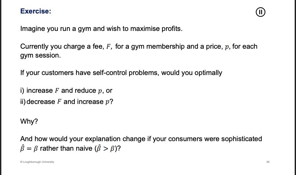This screenshot has width=296, height=175.
Task: Click the "© Loughborough University" footer
Action: (37, 162)
